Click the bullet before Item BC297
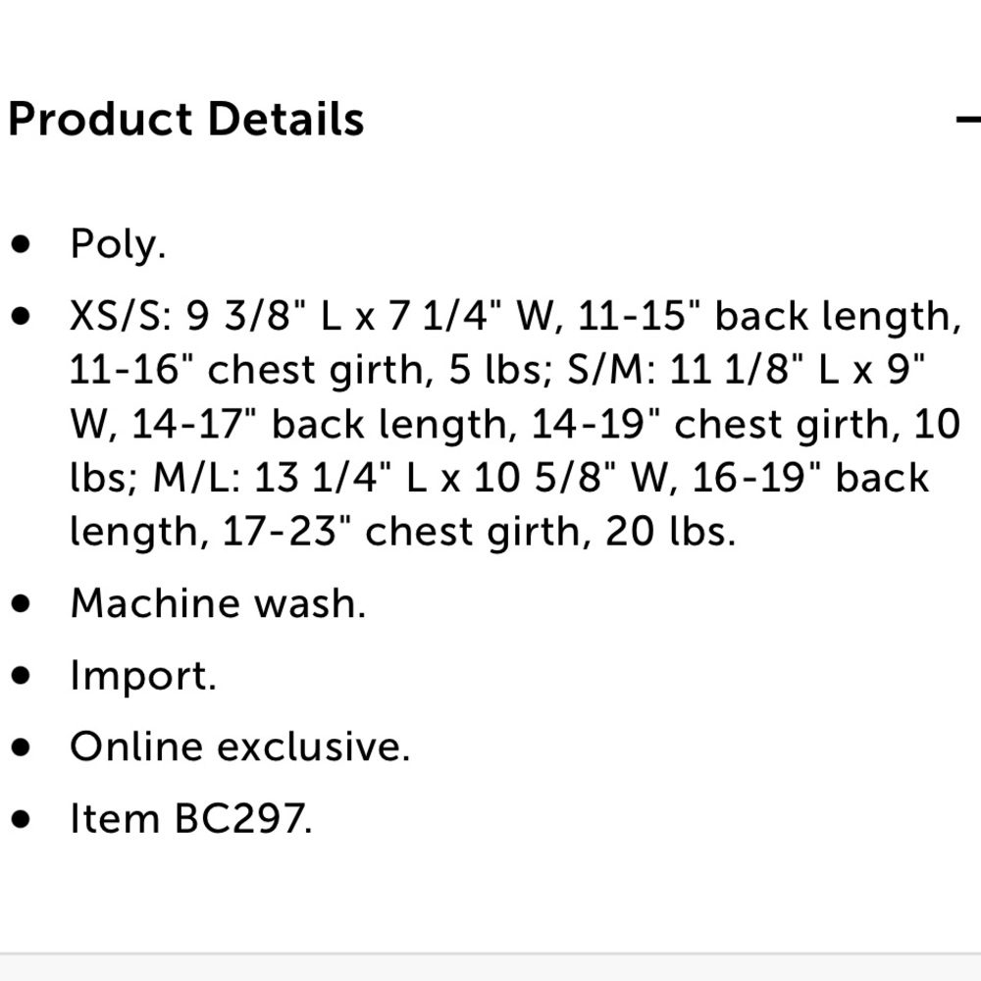Image resolution: width=981 pixels, height=981 pixels. pyautogui.click(x=22, y=818)
